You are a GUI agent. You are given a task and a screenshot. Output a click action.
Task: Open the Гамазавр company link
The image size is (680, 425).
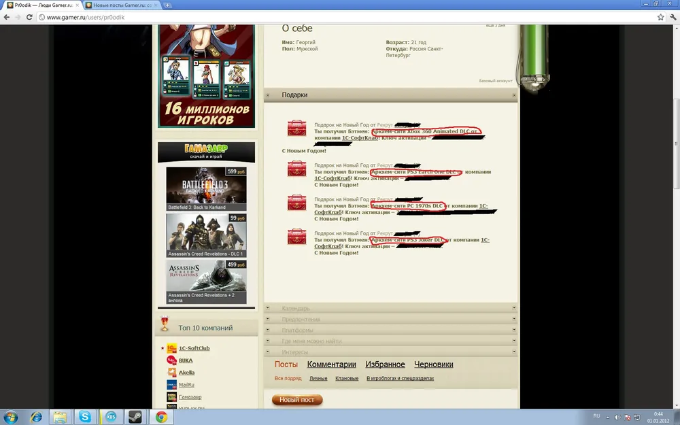click(190, 397)
